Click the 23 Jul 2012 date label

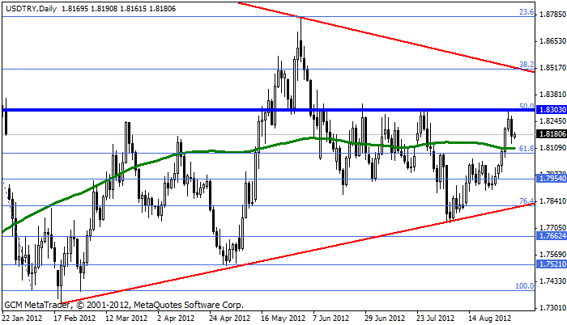click(x=436, y=319)
